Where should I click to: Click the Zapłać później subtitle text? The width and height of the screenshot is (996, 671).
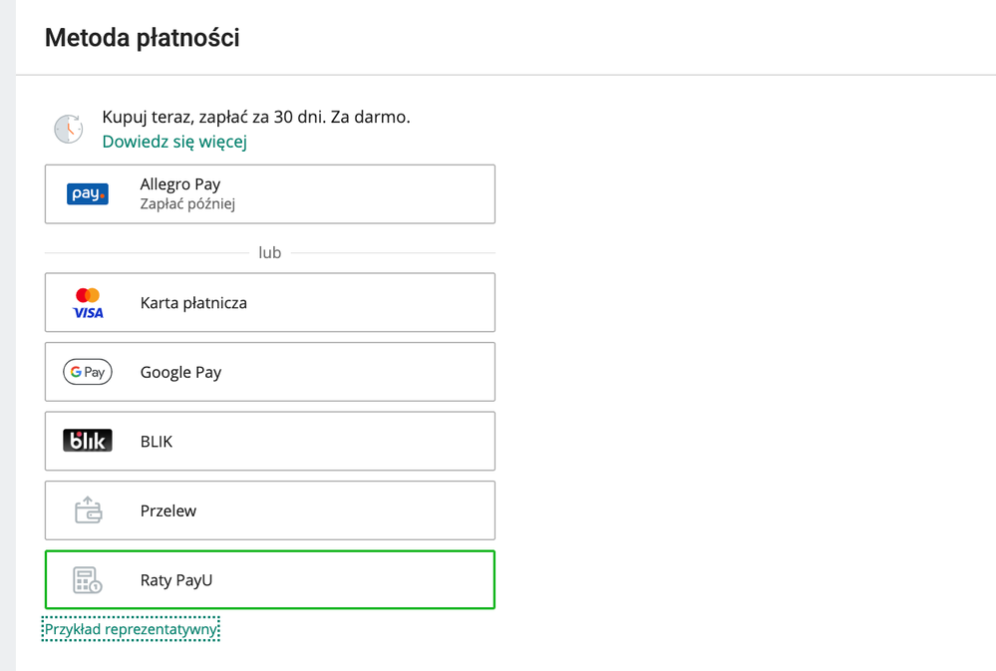(x=187, y=204)
